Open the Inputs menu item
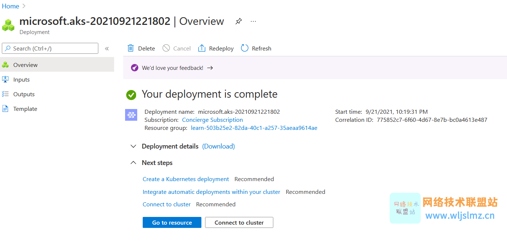Viewport: 507px width, 244px height. click(x=57, y=79)
